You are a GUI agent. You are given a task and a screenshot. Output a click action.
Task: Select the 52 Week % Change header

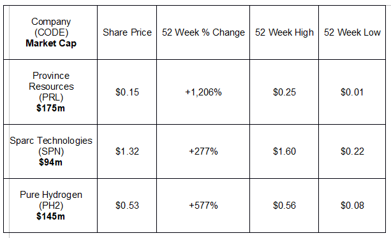tap(203, 32)
